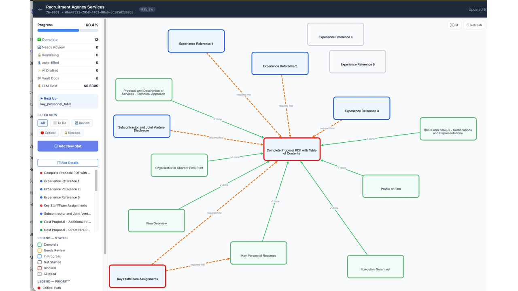Click the Recruitment Agency Services title

coord(75,7)
